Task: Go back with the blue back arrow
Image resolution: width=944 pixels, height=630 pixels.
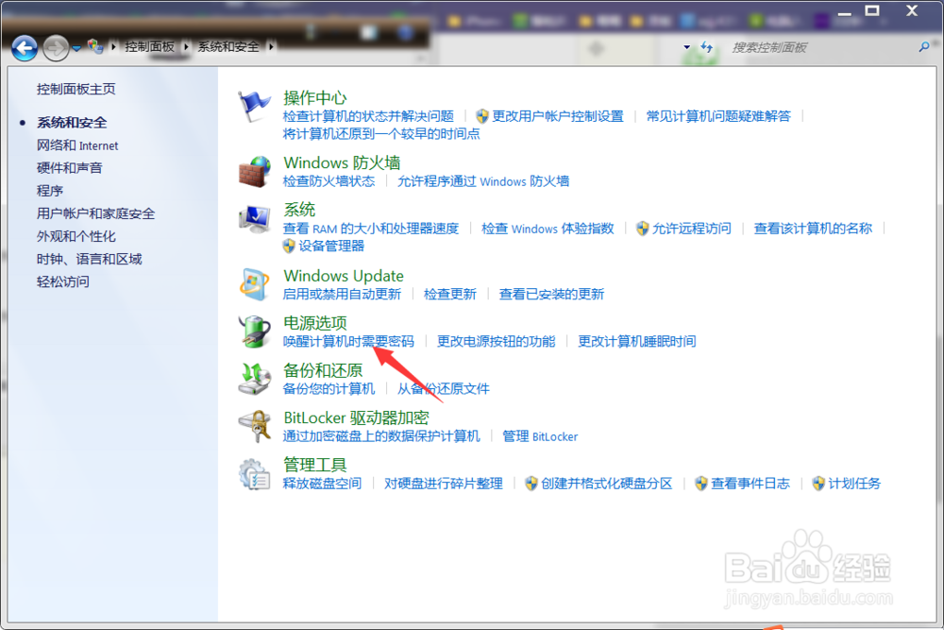Action: (25, 48)
